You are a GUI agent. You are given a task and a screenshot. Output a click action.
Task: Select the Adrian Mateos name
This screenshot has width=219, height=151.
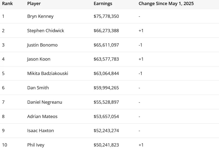click(42, 116)
